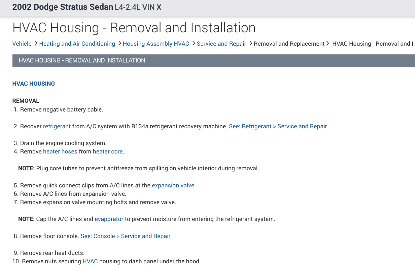Open the refrigerant term link in step 2

click(x=57, y=126)
